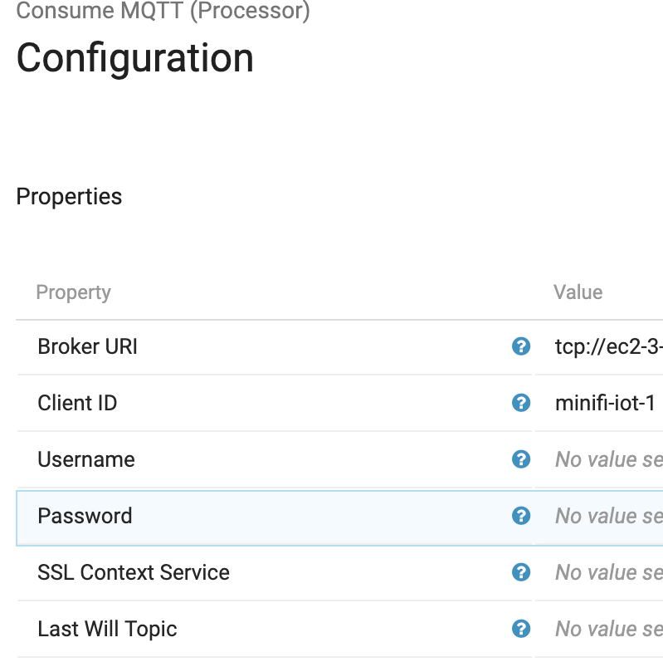Viewport: 663px width, 662px height.
Task: Select the Broker URI property row
Action: (x=88, y=346)
